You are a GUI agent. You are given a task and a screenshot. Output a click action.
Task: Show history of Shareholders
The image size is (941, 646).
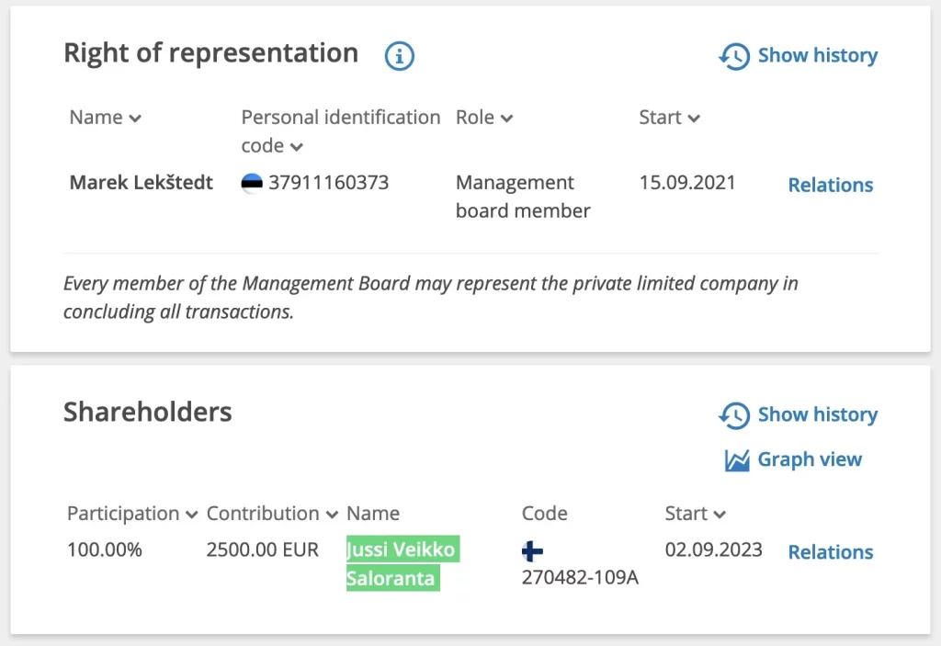point(817,415)
